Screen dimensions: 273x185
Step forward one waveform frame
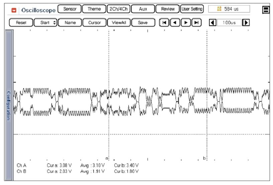[x=186, y=23]
